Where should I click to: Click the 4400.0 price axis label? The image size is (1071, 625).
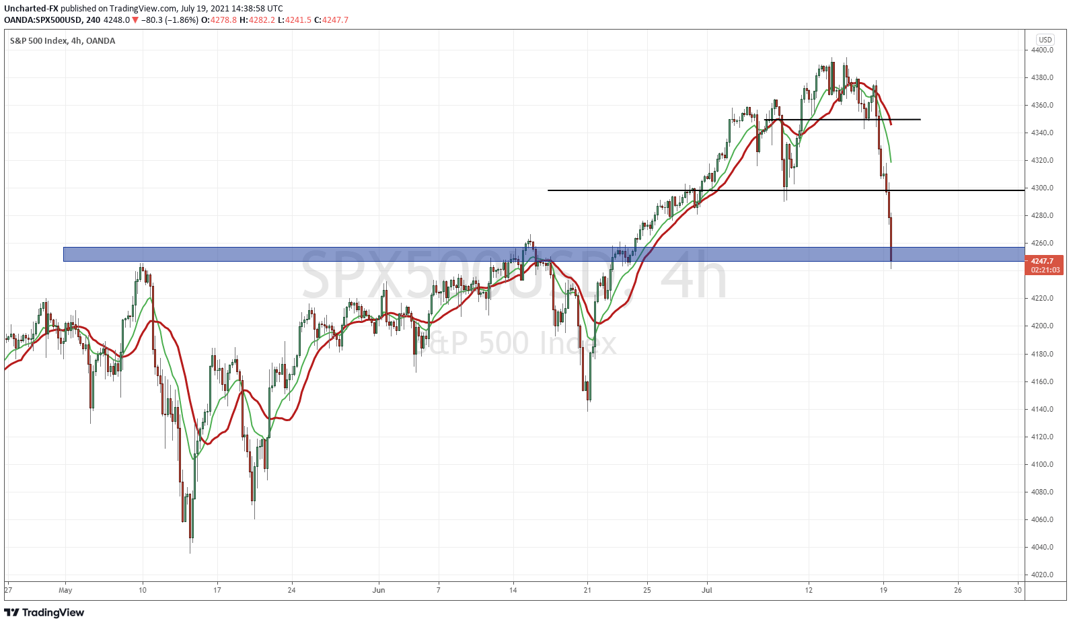pos(1043,50)
